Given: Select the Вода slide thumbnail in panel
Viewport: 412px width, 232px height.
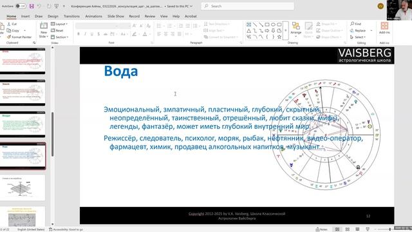Looking at the screenshot, I should click(x=23, y=156).
